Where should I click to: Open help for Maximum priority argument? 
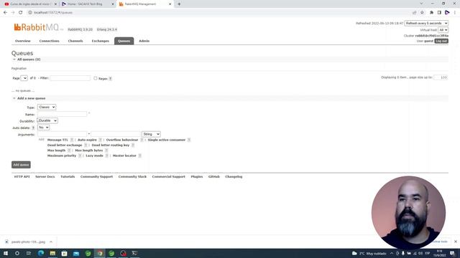pos(80,156)
